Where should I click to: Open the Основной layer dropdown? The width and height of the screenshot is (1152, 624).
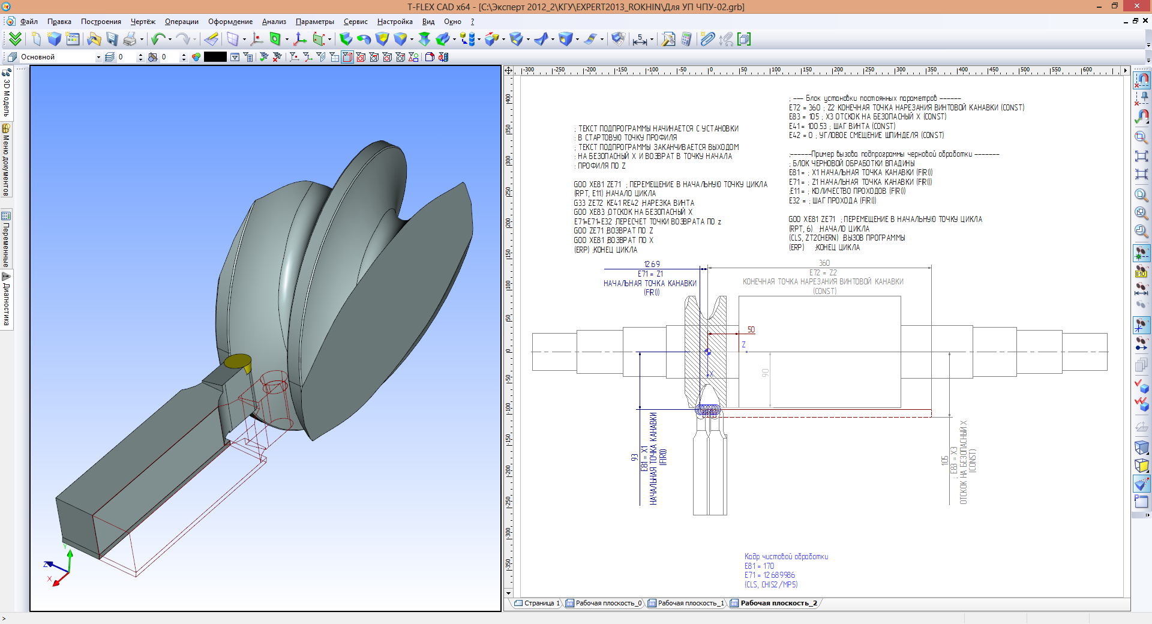click(98, 57)
